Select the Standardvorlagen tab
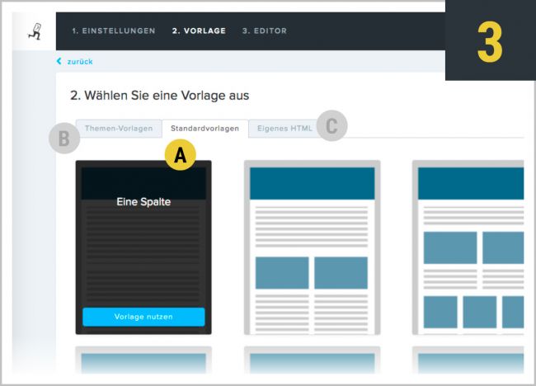Viewport: 536px width, 386px height. pos(205,129)
